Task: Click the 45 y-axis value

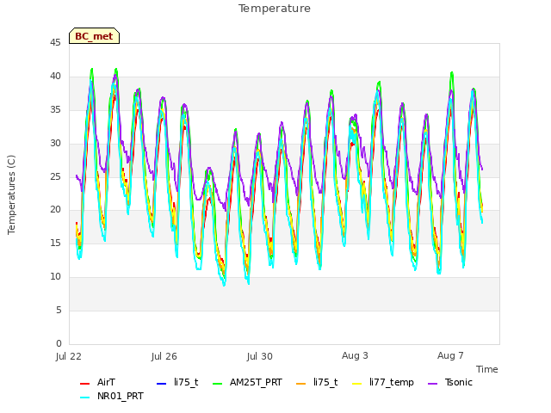Action: click(55, 42)
